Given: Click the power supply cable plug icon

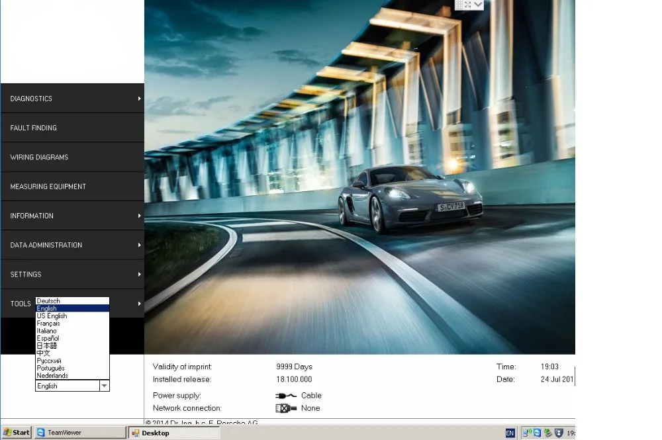Looking at the screenshot, I should [285, 396].
